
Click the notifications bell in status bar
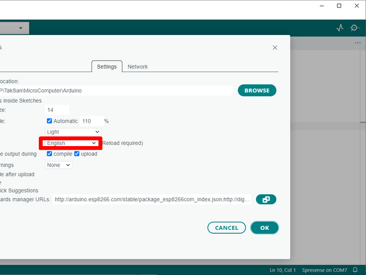[355, 270]
